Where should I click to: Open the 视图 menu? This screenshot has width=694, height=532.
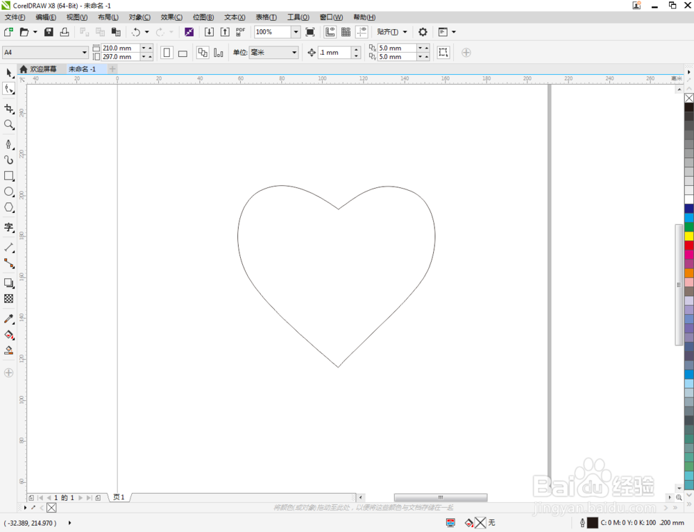coord(76,17)
